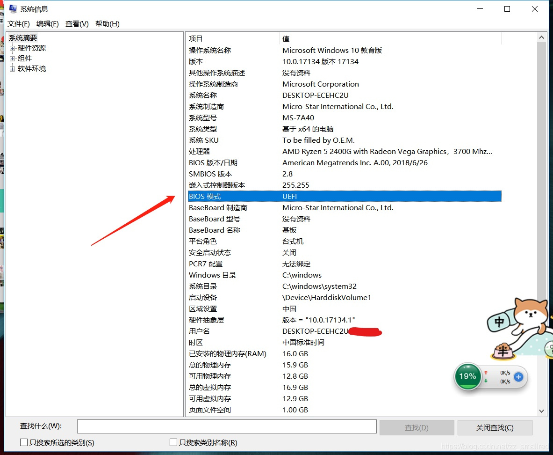Select the 版本 10.0.17134 row
553x455 pixels.
tap(345, 61)
